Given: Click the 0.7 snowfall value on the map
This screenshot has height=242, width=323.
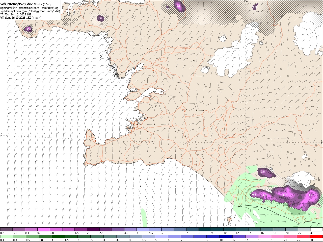Looking at the screenshot, I should point(285,195).
